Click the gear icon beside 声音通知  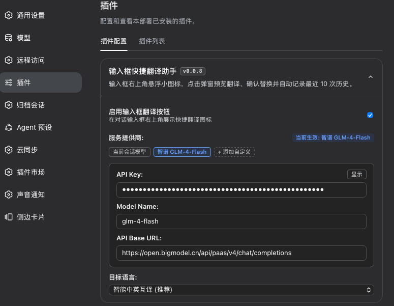[9, 194]
